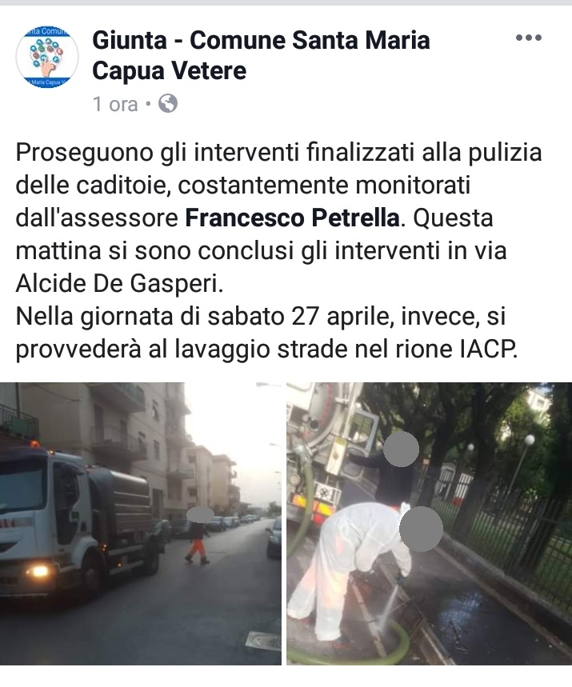Click the "1 ora" post timestamp

point(115,104)
